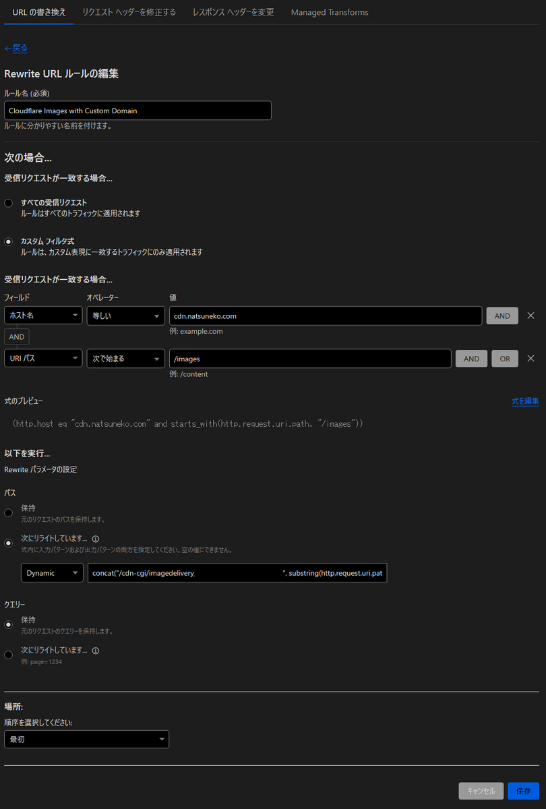Click AND button in the URI path row
This screenshot has height=809, width=546.
click(x=472, y=359)
